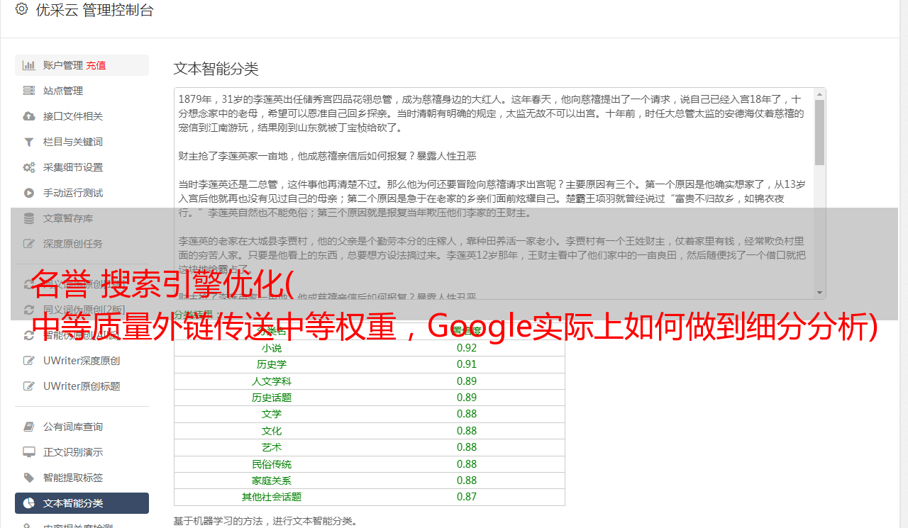The image size is (908, 528).
Task: Open 公有词库查询 page
Action: tap(82, 427)
